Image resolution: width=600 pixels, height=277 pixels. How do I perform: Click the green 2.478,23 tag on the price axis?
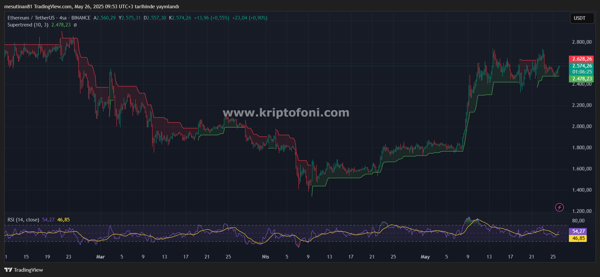[x=581, y=79]
